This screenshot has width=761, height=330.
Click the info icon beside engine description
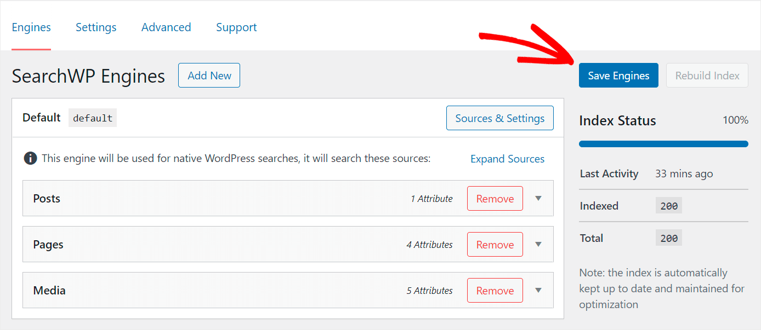coord(30,159)
